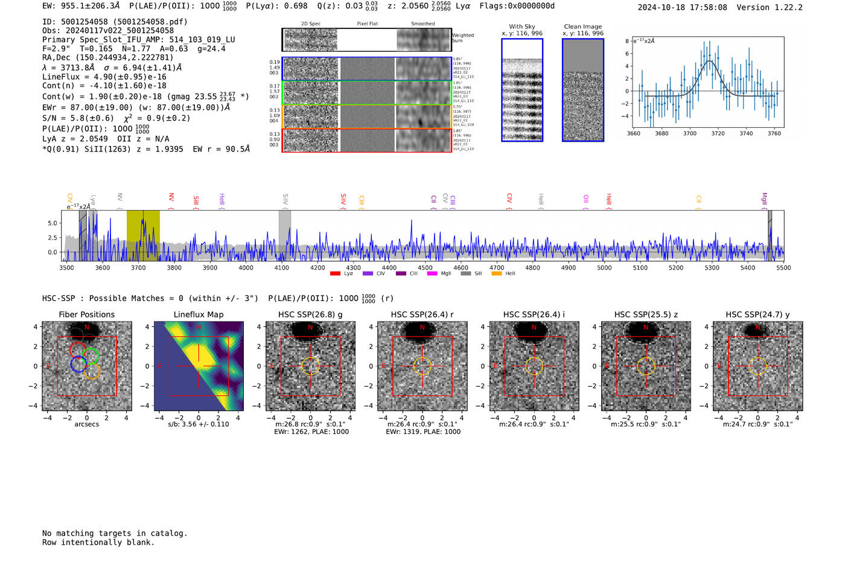Click the grey SiIV marker near 4100Å
The image size is (845, 575).
[x=285, y=202]
